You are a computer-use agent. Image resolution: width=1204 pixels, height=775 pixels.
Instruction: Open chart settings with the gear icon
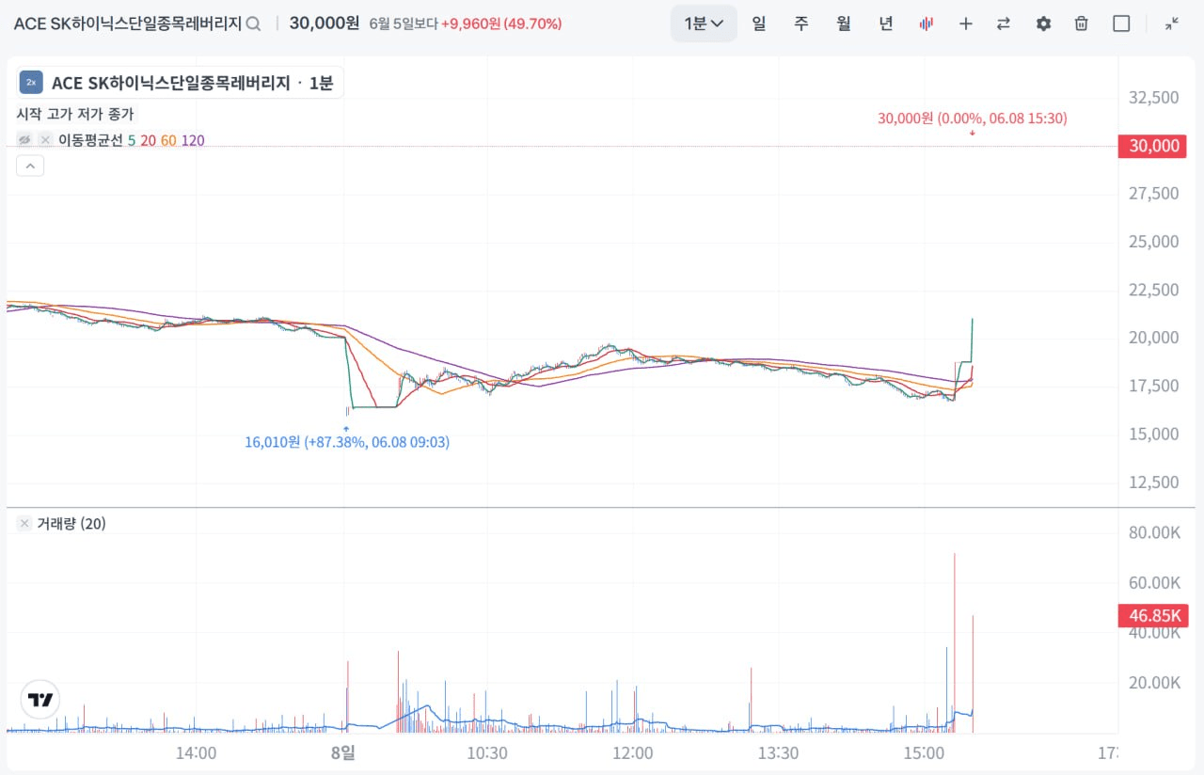(x=1043, y=24)
